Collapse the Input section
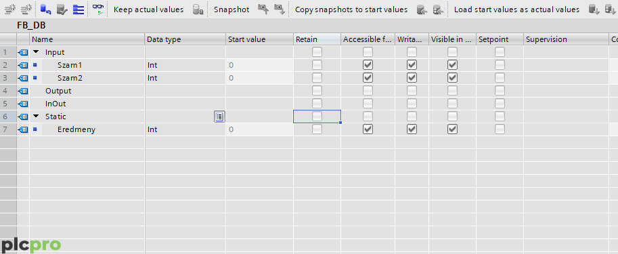Screen dimensions: 618x254 36,51
